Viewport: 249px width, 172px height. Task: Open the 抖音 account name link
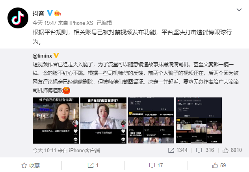click(x=38, y=13)
